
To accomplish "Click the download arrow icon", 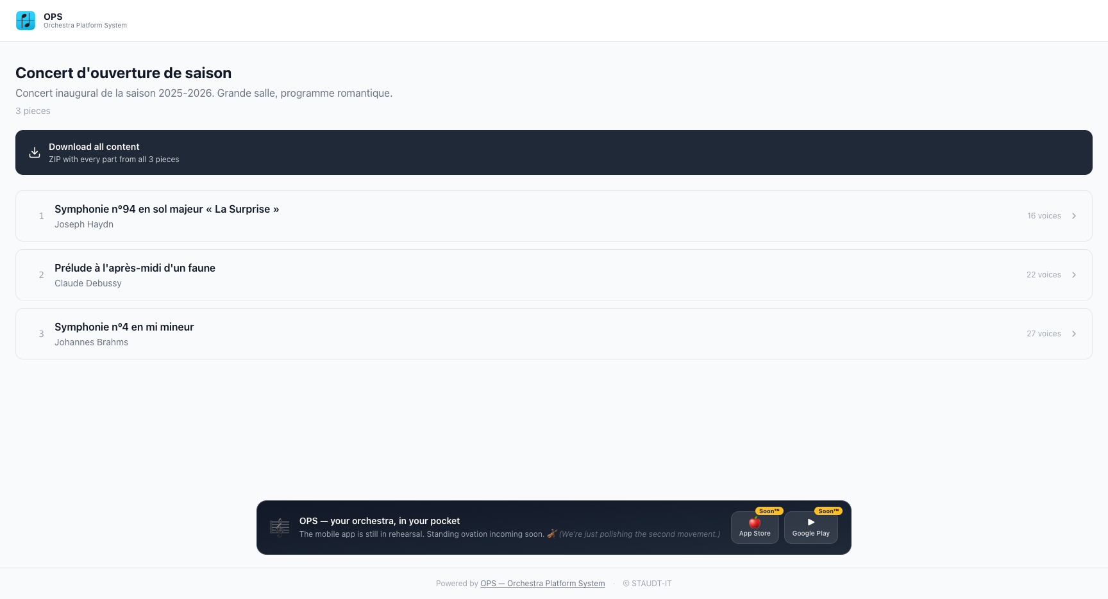I will click(x=35, y=152).
